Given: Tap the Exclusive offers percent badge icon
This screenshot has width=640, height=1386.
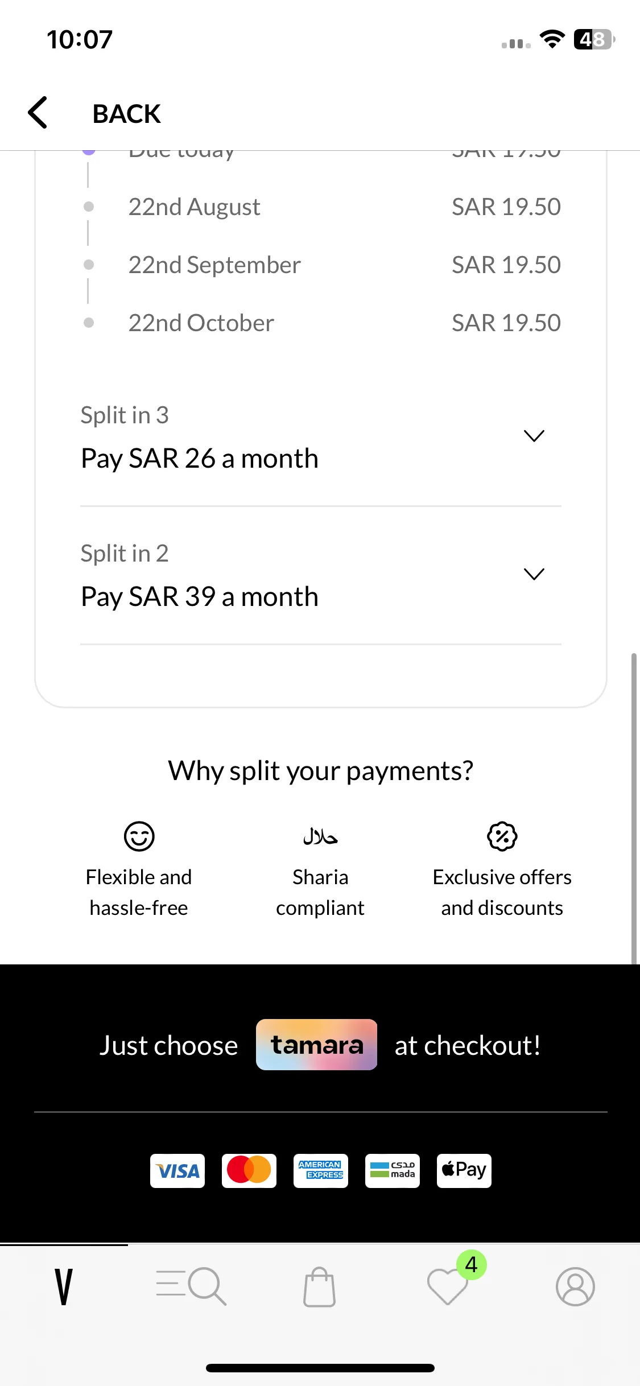Looking at the screenshot, I should point(502,836).
